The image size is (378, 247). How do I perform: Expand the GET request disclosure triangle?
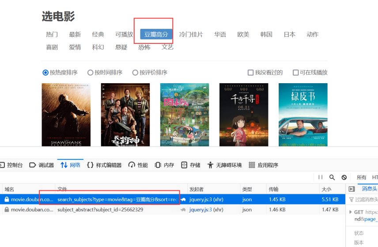[x=350, y=212]
